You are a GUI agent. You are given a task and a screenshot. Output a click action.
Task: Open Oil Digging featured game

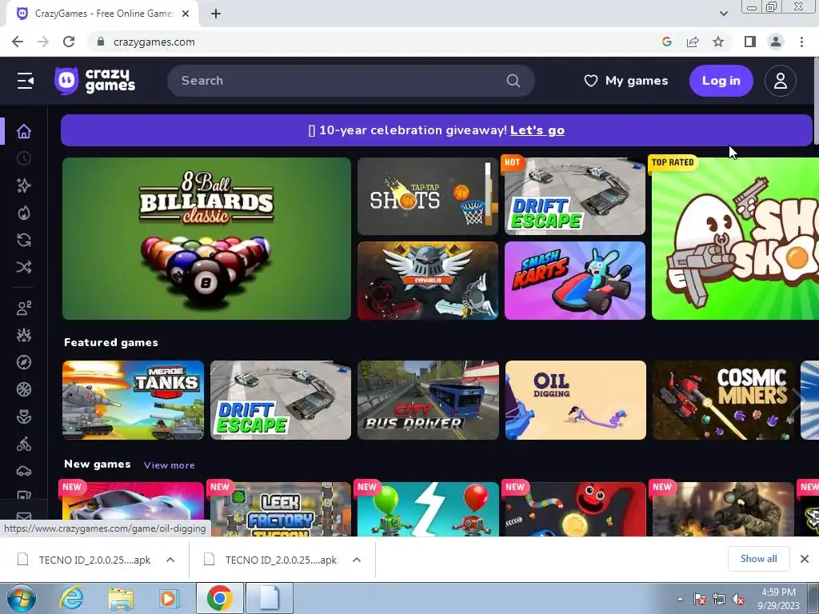pos(576,400)
